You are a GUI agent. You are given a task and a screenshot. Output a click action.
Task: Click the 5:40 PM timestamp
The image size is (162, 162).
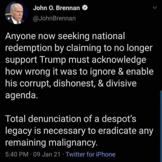pos(17,154)
